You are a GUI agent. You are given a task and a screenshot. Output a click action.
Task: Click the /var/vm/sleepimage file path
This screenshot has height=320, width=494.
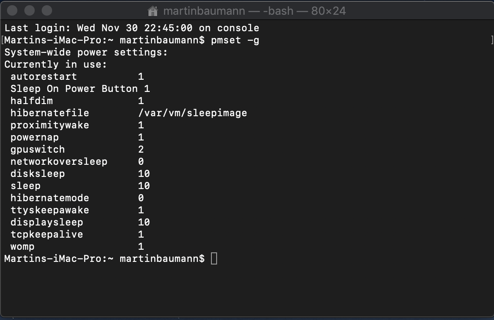click(x=192, y=113)
